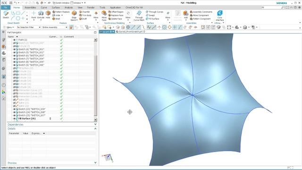Click the Delete Face command

[x=115, y=19]
